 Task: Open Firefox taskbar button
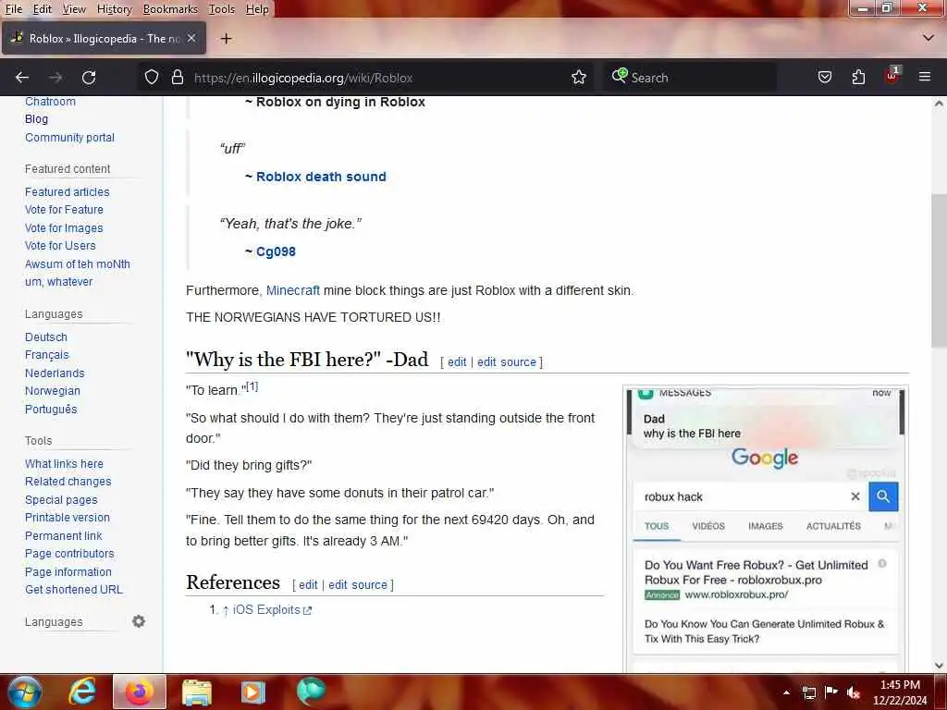[x=139, y=692]
